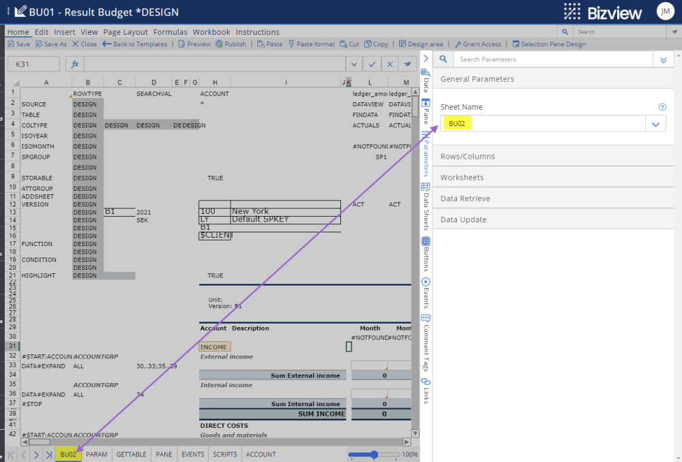682x462 pixels.
Task: Expand the Rows/Columns section
Action: (553, 157)
